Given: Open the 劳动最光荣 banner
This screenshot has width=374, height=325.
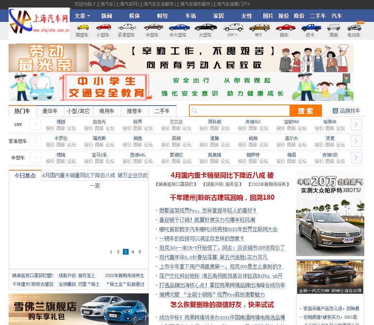Looking at the screenshot, I should 181,58.
